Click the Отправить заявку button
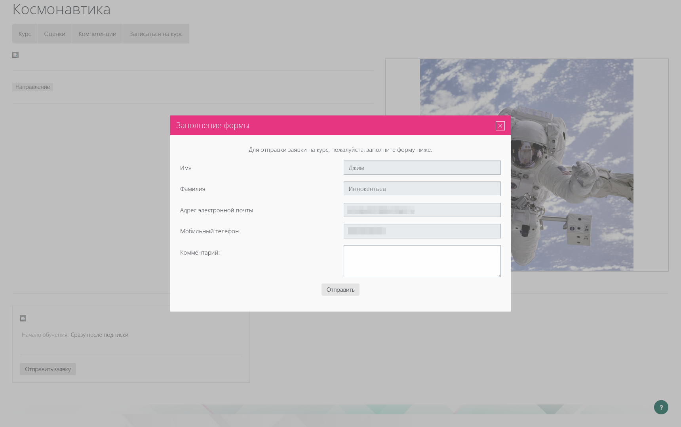This screenshot has width=681, height=427. [x=48, y=369]
